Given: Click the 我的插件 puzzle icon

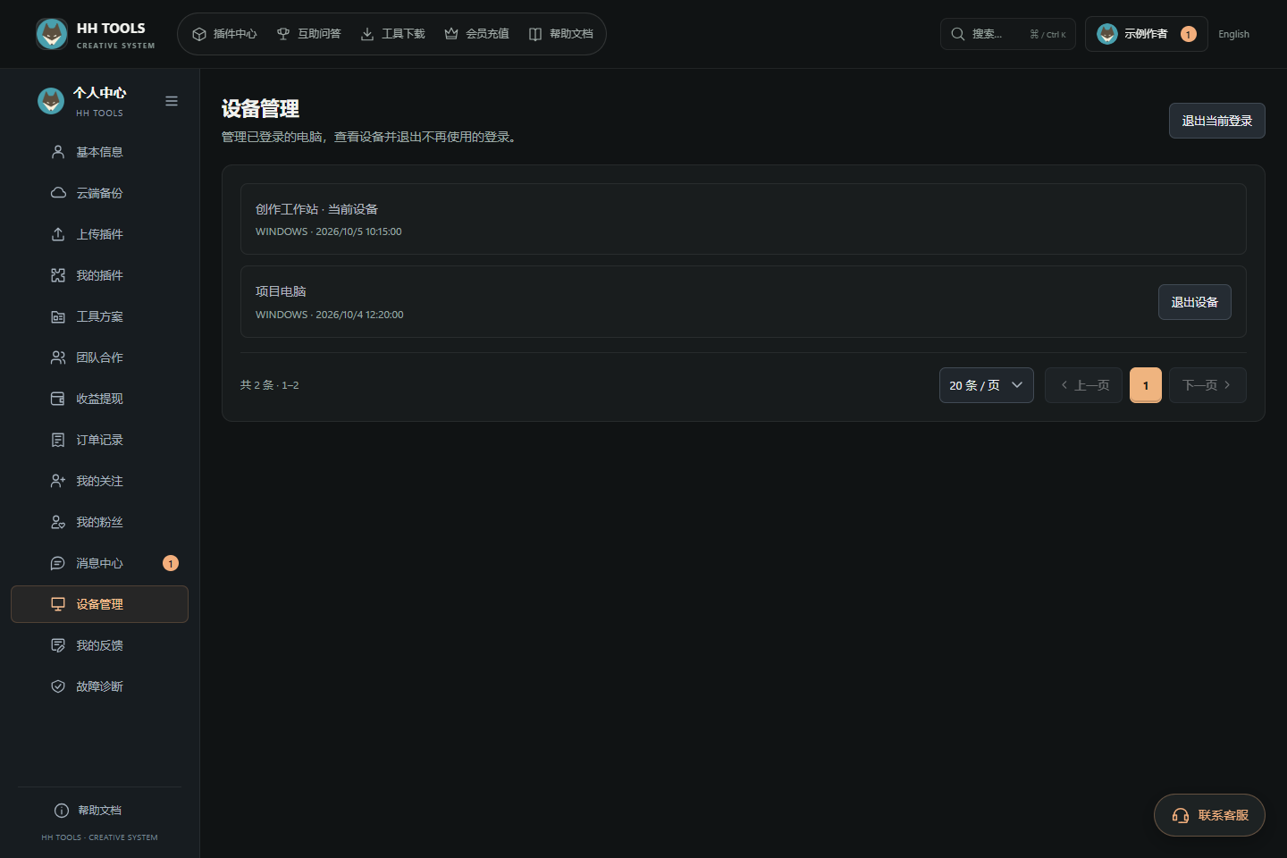Looking at the screenshot, I should point(58,275).
